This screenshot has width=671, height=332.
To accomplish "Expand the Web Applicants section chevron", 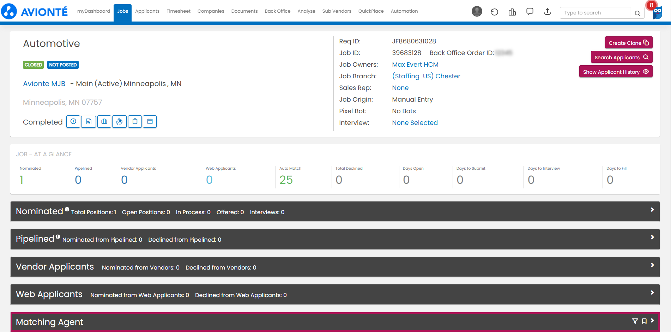I will [x=652, y=292].
